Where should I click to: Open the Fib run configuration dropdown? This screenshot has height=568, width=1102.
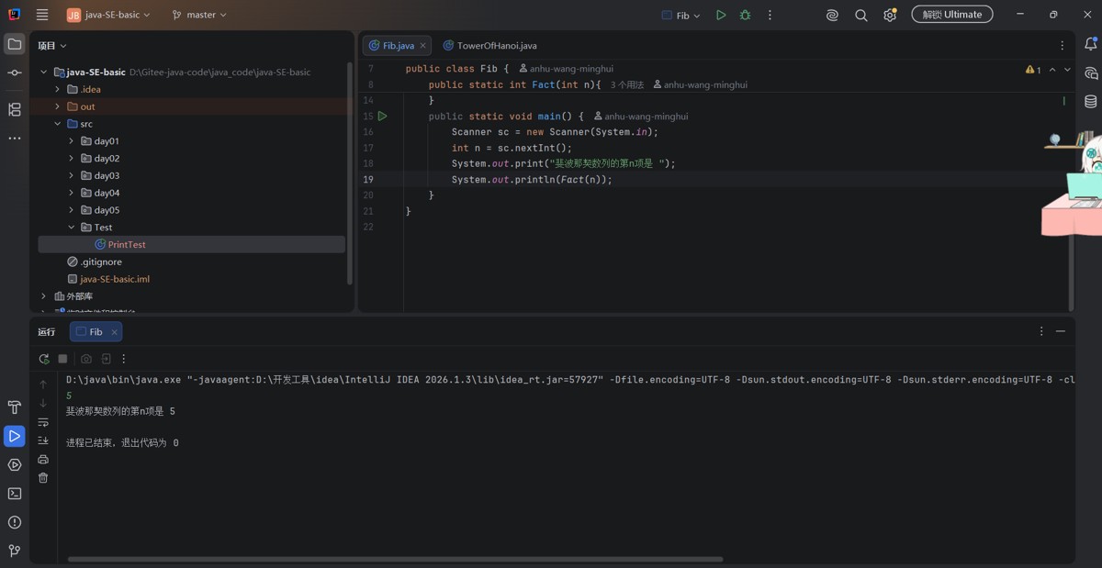click(x=681, y=15)
